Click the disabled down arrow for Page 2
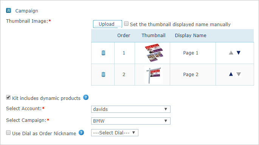Image resolution: width=259 pixels, height=145 pixels. coord(238,74)
